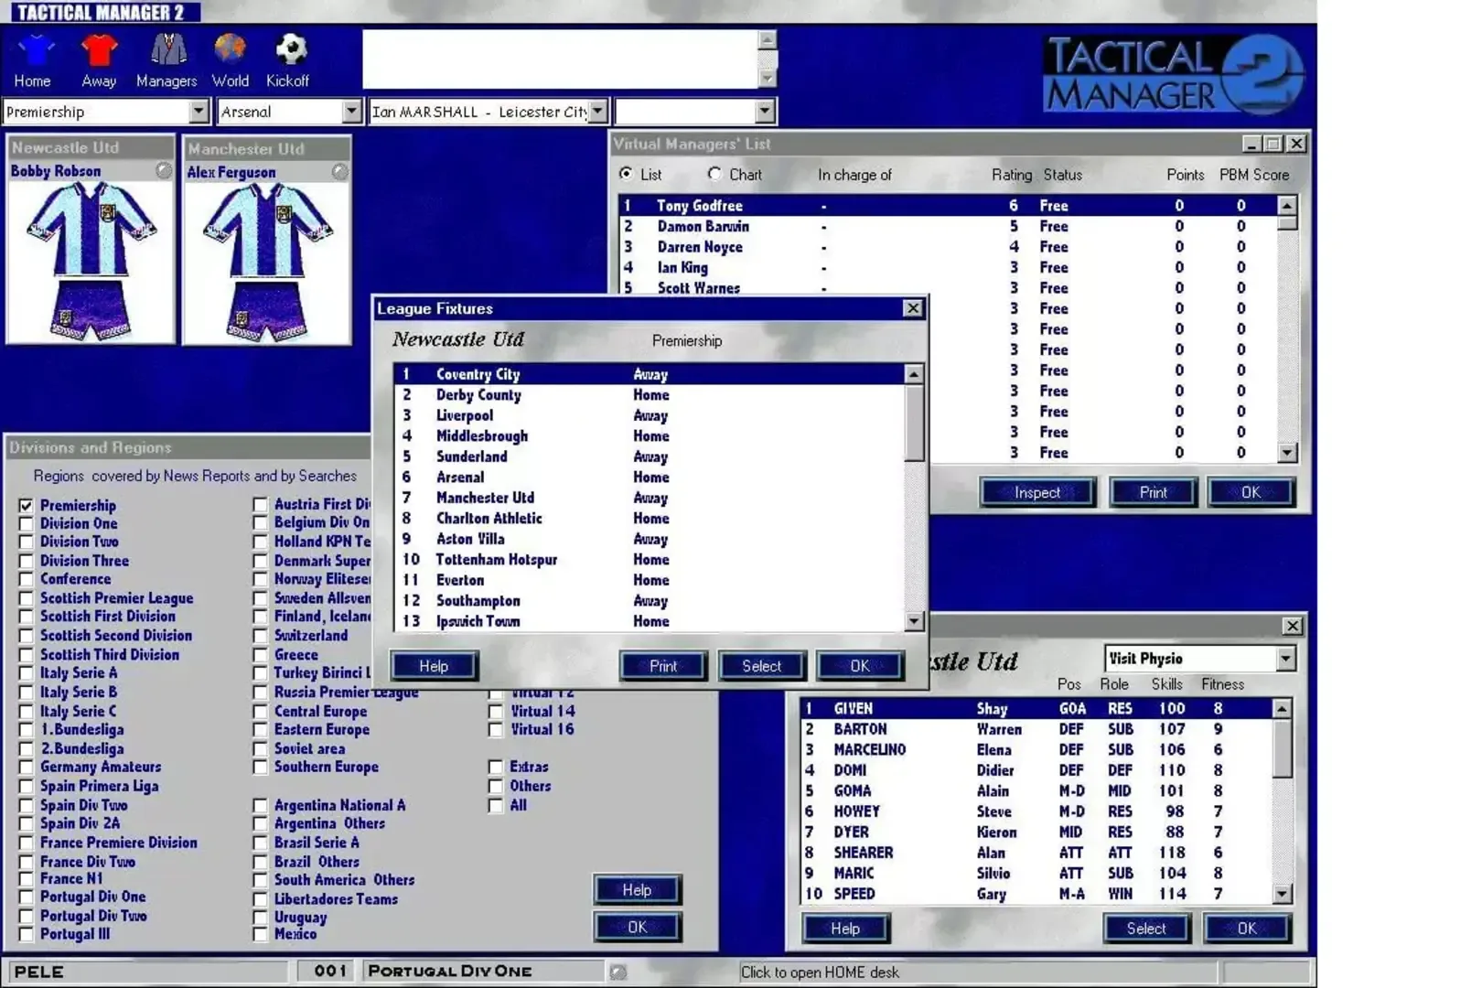
Task: Click Newcastle Utd kit thumbnail
Action: [x=91, y=261]
